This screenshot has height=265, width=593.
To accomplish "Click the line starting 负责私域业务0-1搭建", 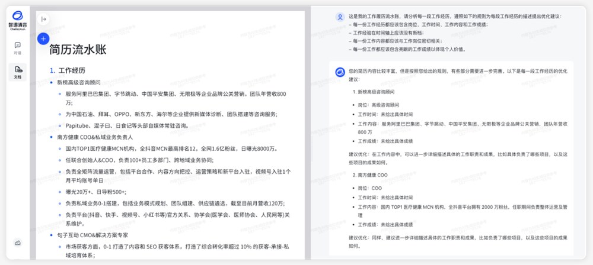I will tap(175, 203).
